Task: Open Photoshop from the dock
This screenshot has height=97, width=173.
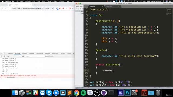Action: (x=127, y=93)
